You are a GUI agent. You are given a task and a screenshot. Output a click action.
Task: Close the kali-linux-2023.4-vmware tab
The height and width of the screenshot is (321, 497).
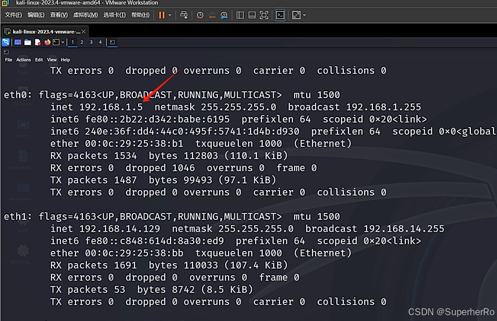pyautogui.click(x=84, y=32)
